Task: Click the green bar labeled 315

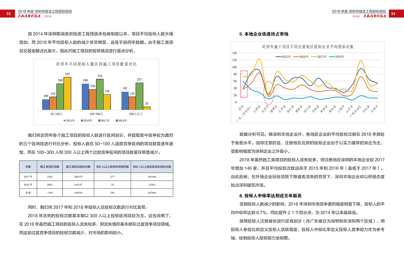Action: [x=100, y=94]
